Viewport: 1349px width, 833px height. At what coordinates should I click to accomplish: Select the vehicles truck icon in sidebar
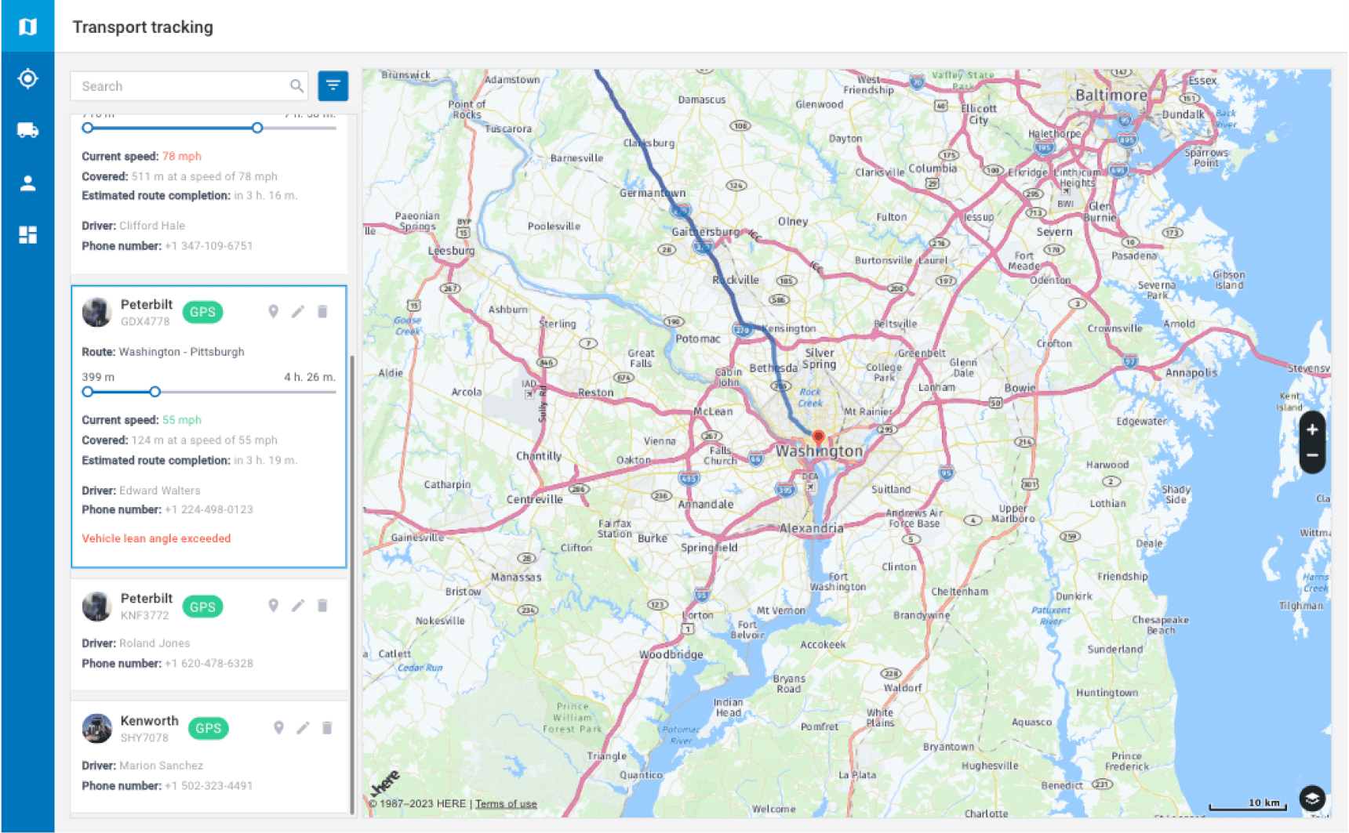pyautogui.click(x=27, y=130)
